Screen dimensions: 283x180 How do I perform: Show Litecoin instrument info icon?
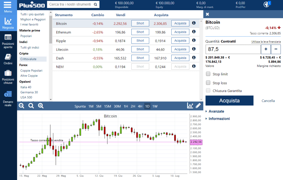point(194,49)
